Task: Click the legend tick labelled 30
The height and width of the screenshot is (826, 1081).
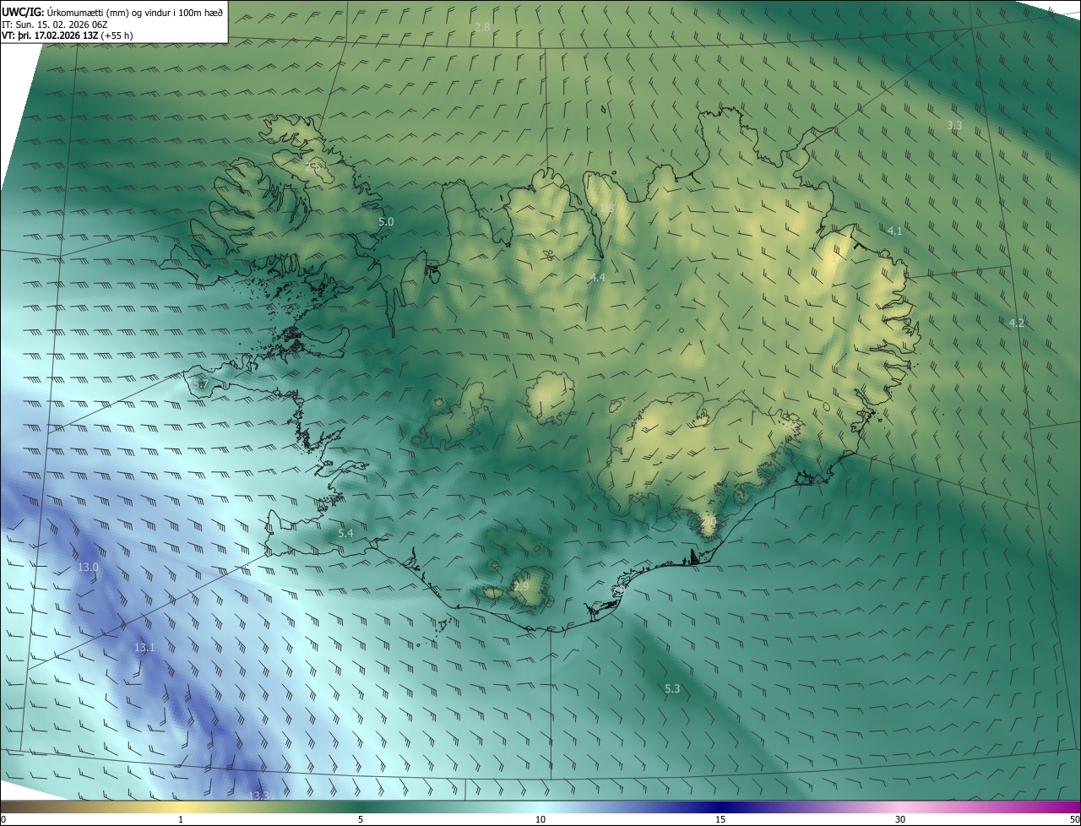Action: [x=900, y=819]
